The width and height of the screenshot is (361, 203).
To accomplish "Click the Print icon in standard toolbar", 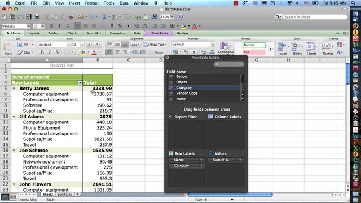I will click(x=37, y=16).
